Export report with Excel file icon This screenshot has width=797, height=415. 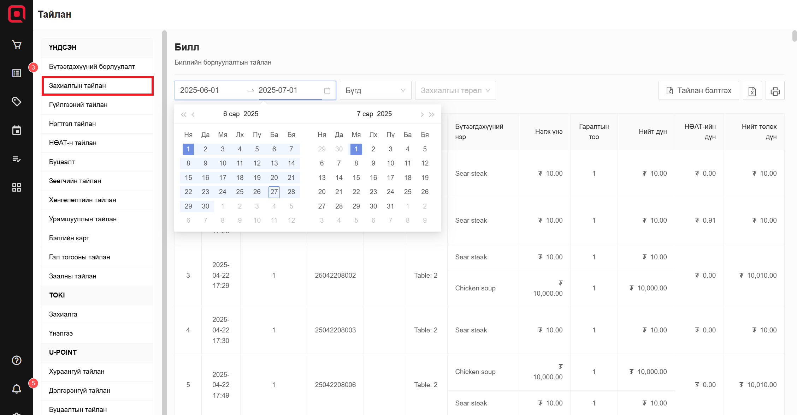(x=752, y=91)
